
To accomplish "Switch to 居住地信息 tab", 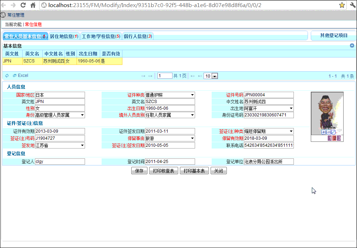I will [x=64, y=36].
